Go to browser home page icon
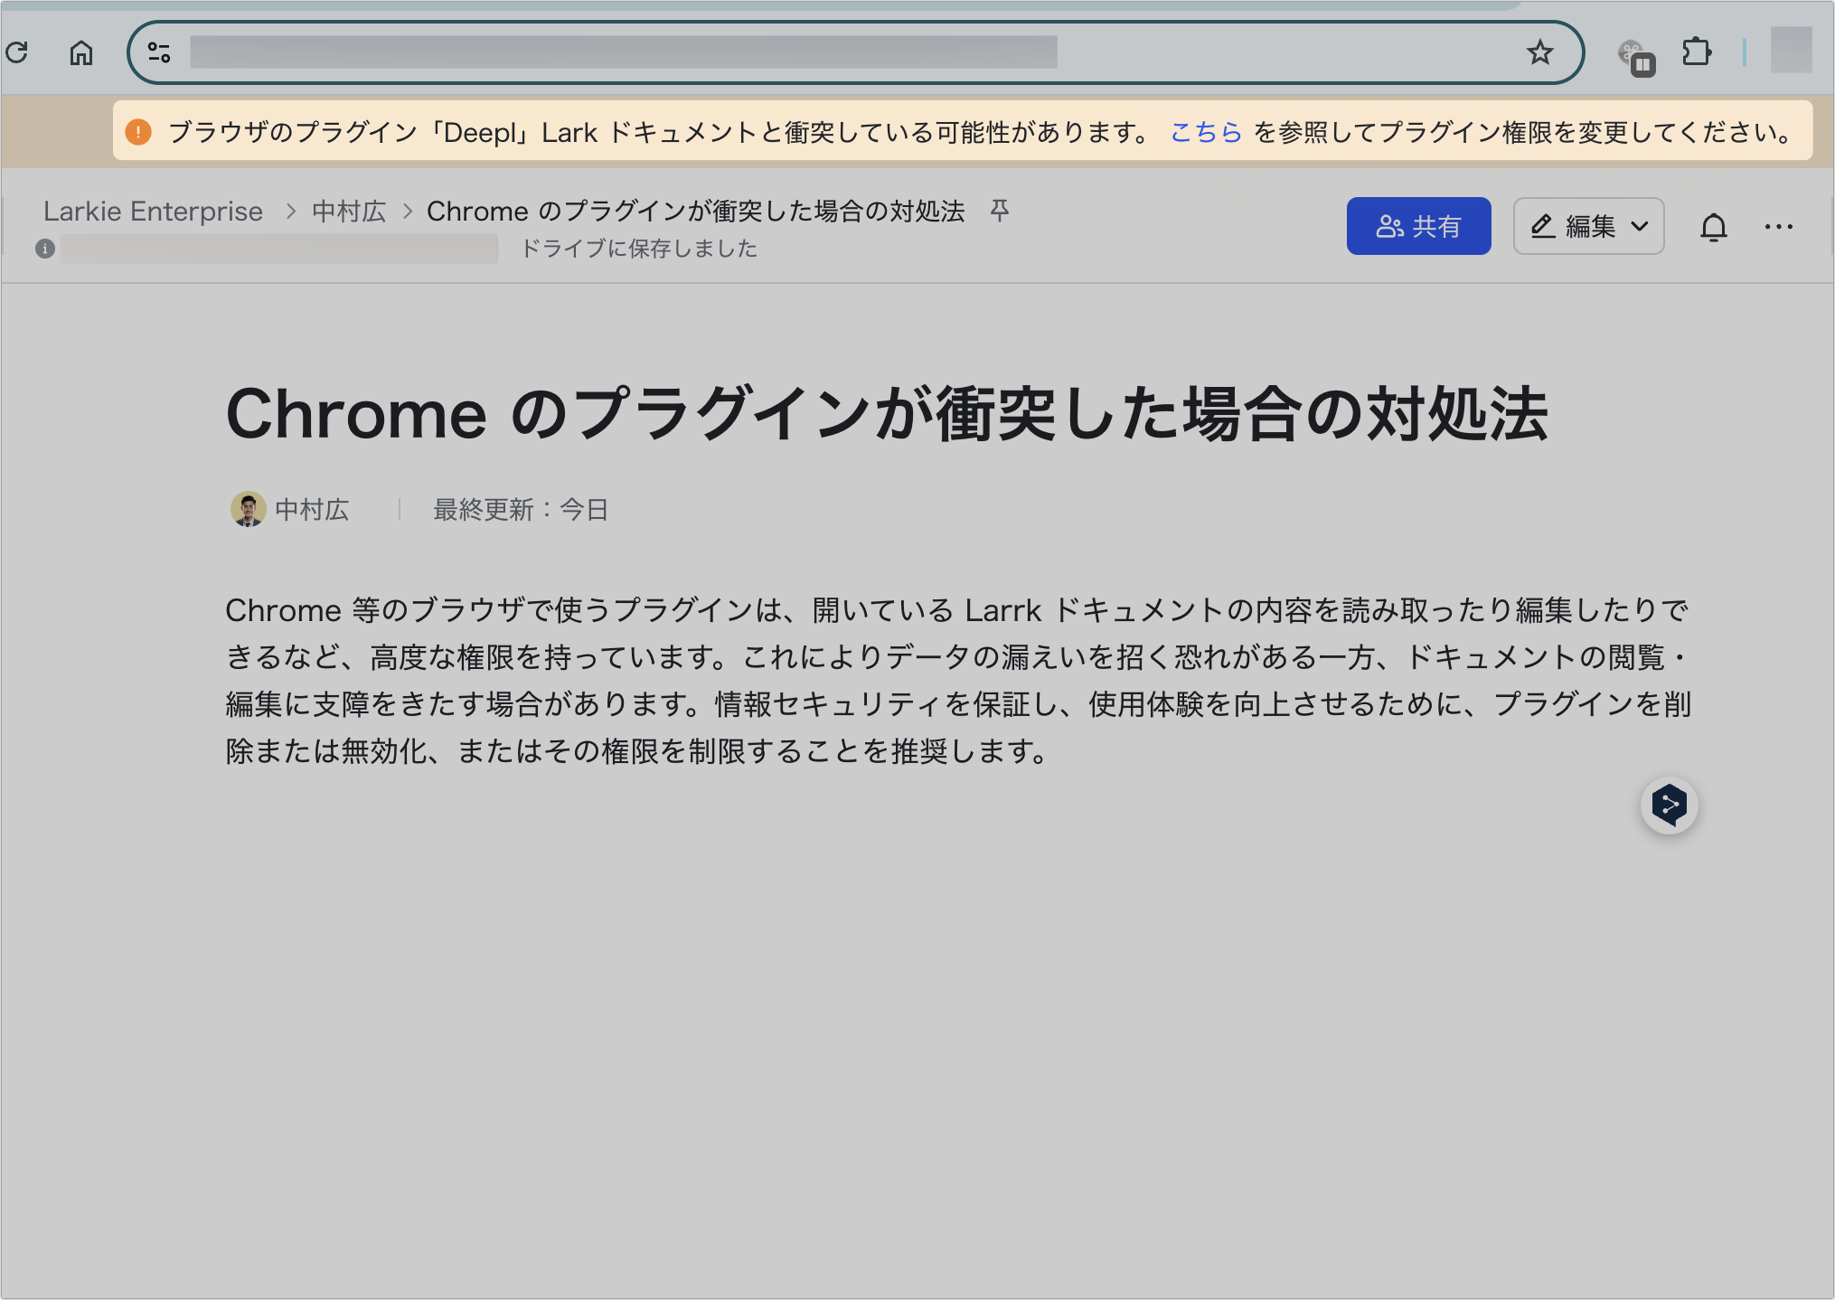The height and width of the screenshot is (1300, 1835). click(x=81, y=52)
